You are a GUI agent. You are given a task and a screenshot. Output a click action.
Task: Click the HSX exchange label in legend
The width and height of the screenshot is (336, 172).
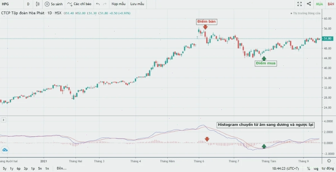point(58,13)
